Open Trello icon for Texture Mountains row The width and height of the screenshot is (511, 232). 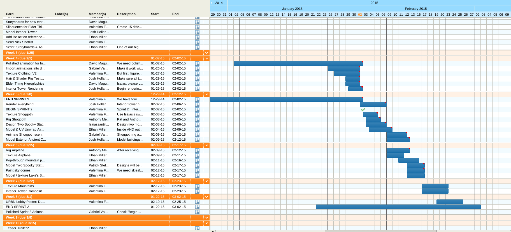[x=197, y=186]
